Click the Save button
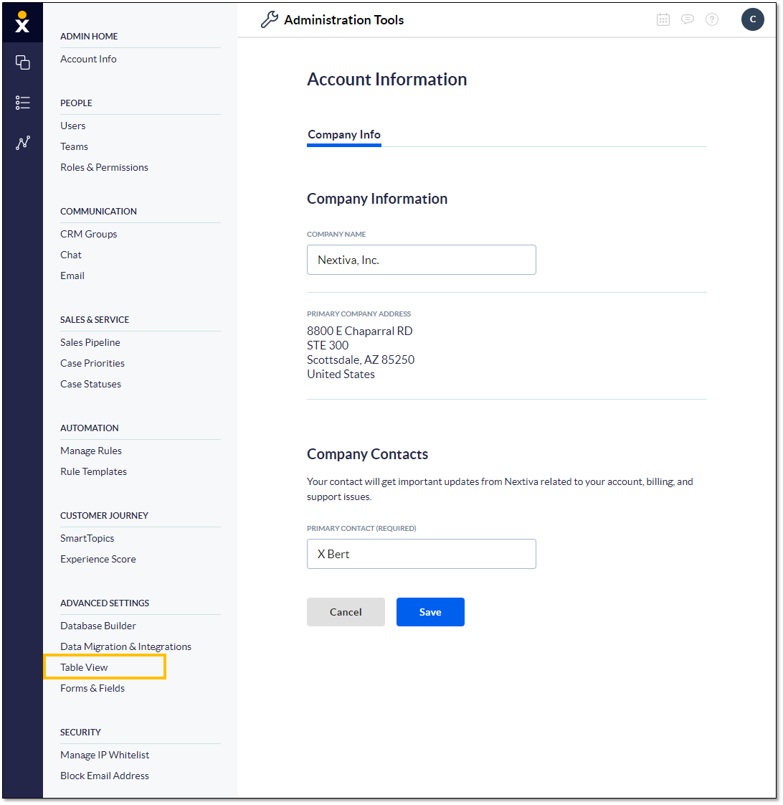The height and width of the screenshot is (805, 783). [430, 612]
